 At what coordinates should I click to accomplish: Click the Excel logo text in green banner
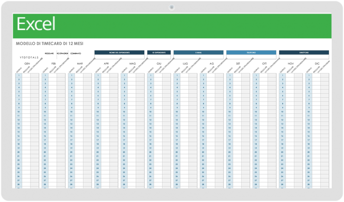coord(36,24)
